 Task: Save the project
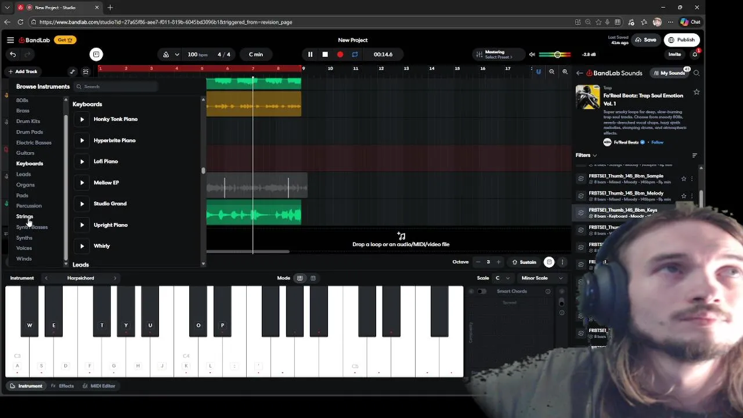coord(645,40)
